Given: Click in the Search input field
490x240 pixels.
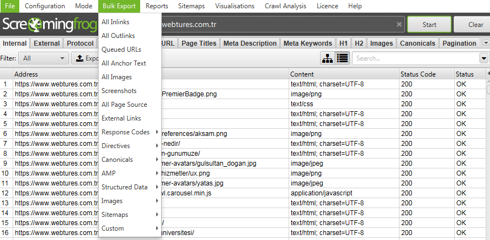Looking at the screenshot, I should [x=416, y=58].
